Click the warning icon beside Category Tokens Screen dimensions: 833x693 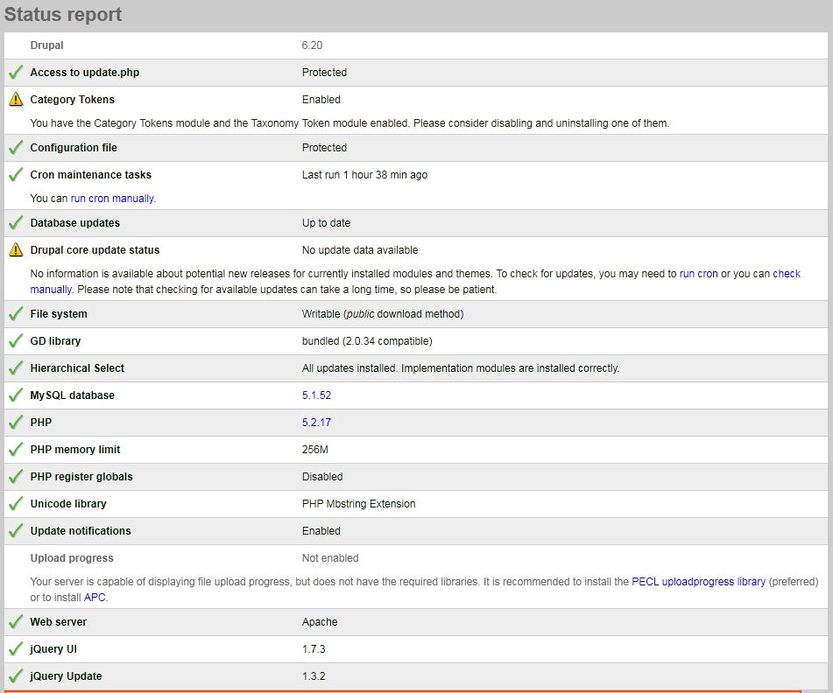15,99
